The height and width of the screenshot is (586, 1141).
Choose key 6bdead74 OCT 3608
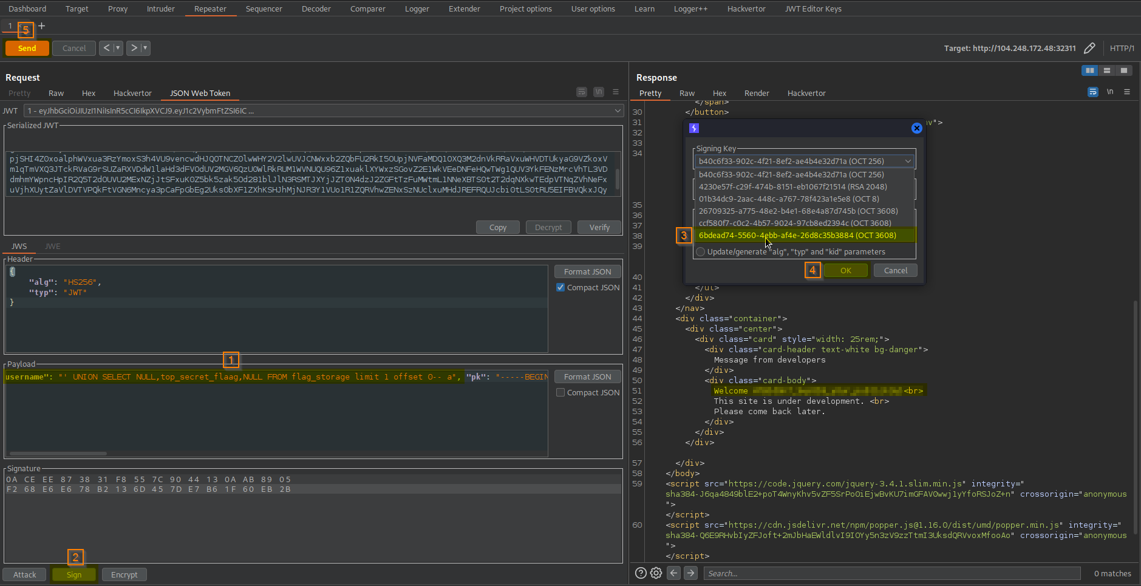(x=804, y=235)
